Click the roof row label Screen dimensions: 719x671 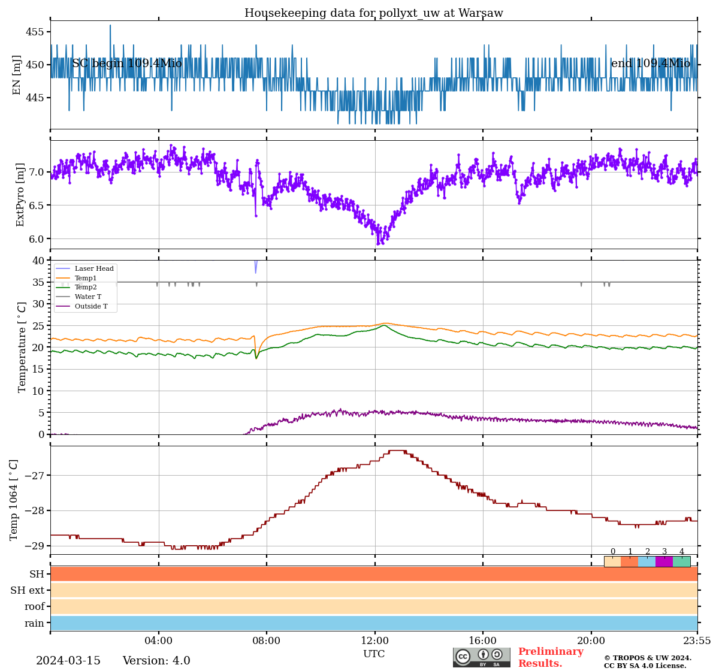pyautogui.click(x=35, y=607)
